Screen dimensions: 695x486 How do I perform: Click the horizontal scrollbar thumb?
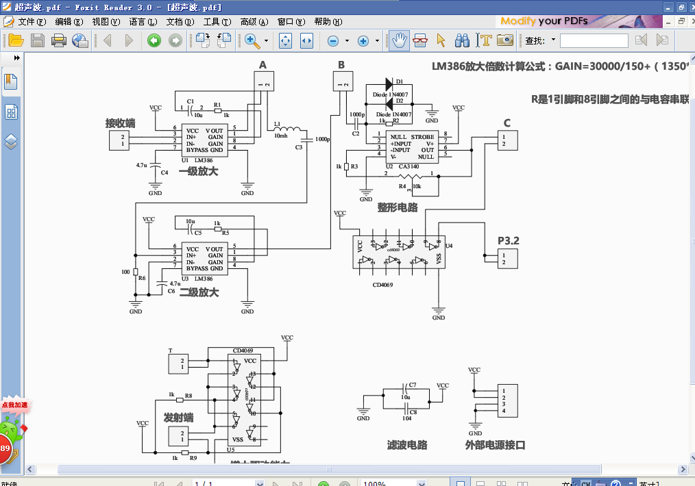329,469
